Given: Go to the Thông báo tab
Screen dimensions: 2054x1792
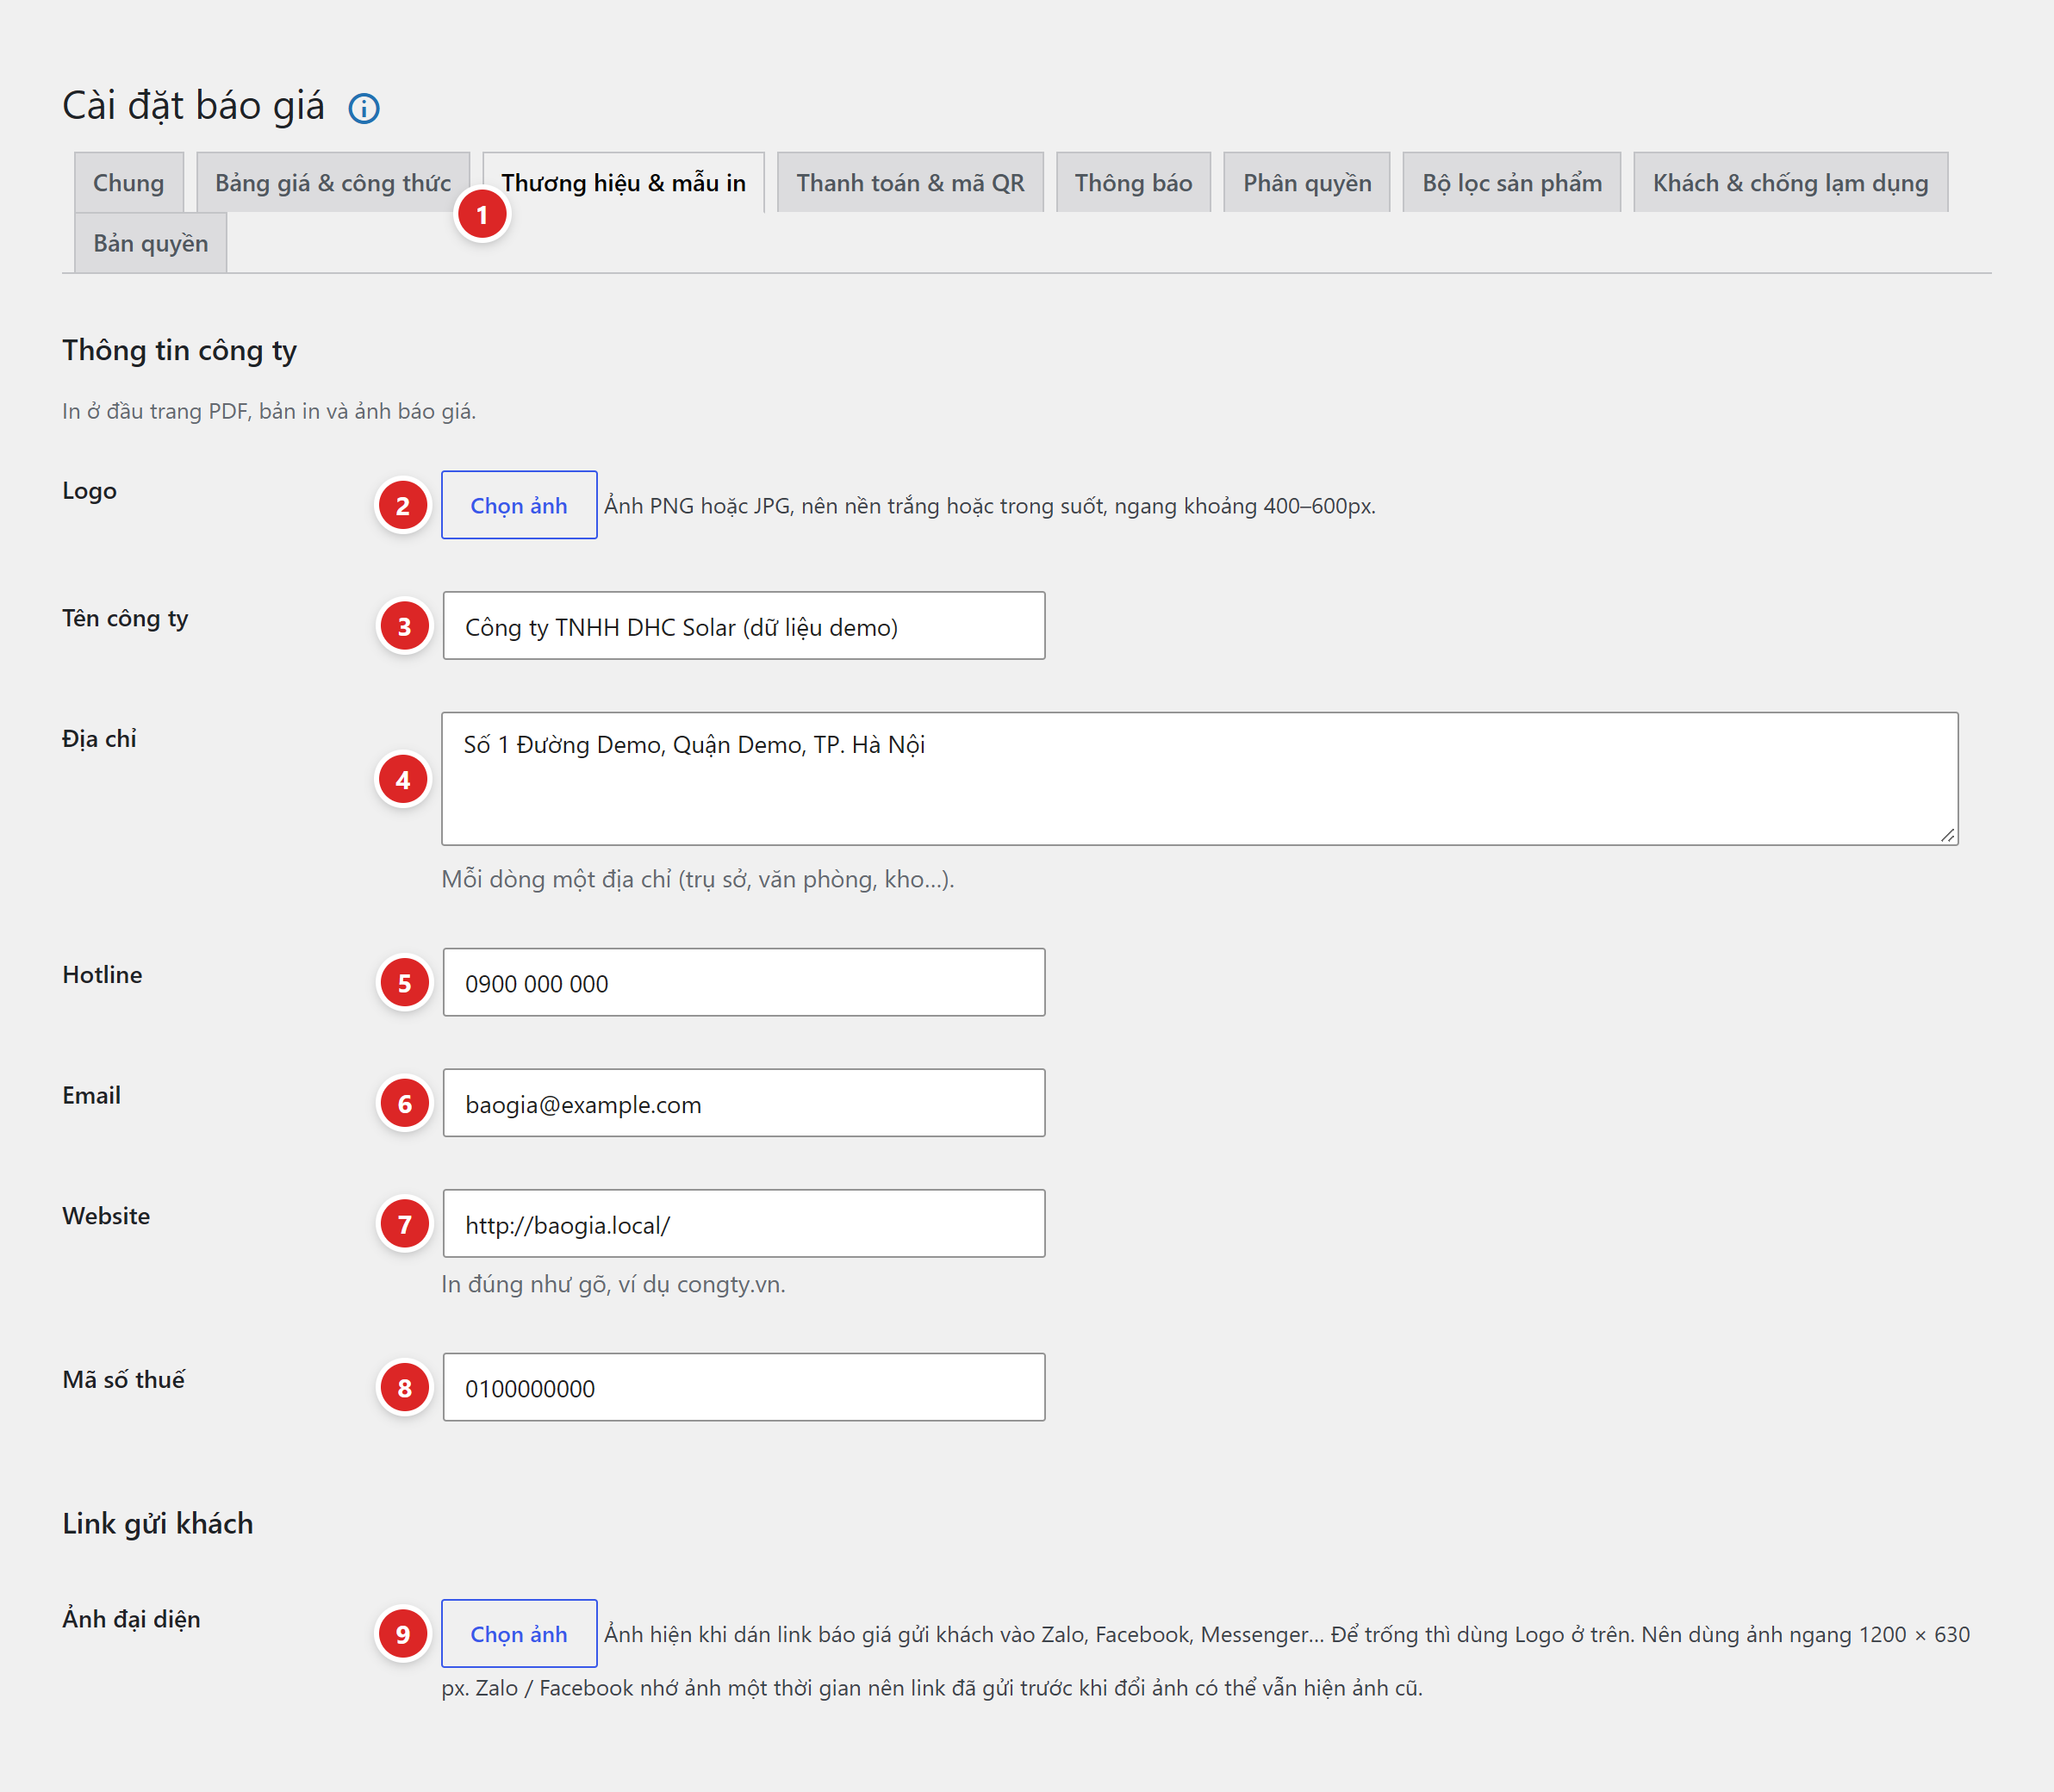Looking at the screenshot, I should pyautogui.click(x=1133, y=183).
